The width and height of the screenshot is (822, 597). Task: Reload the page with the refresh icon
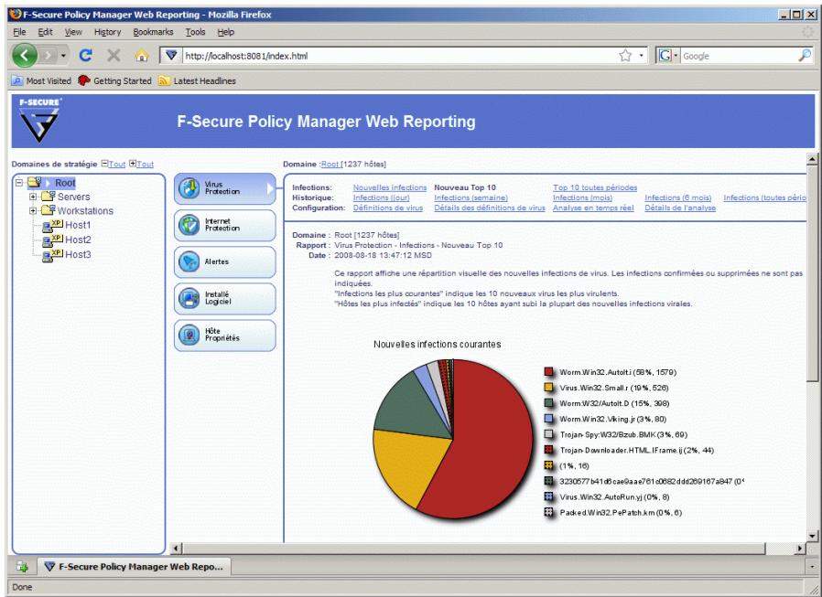point(86,56)
